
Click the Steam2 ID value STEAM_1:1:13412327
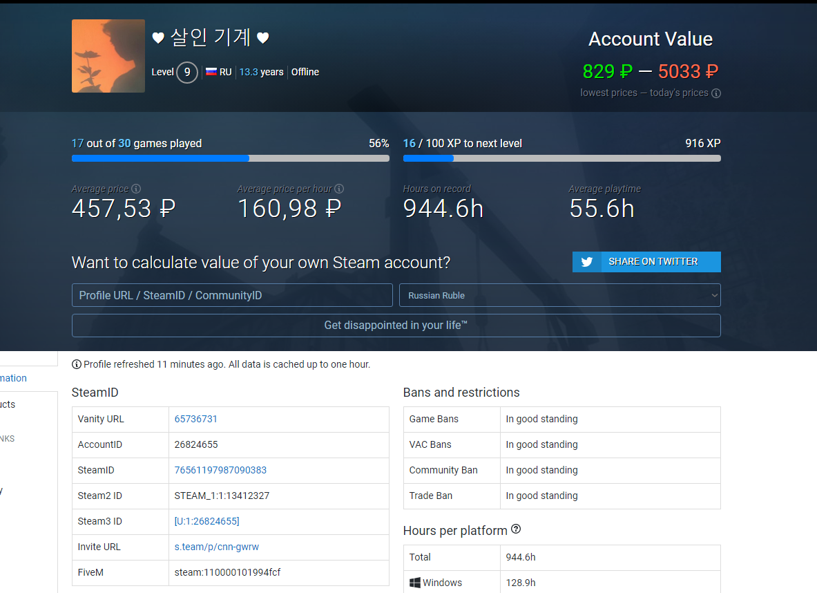222,496
